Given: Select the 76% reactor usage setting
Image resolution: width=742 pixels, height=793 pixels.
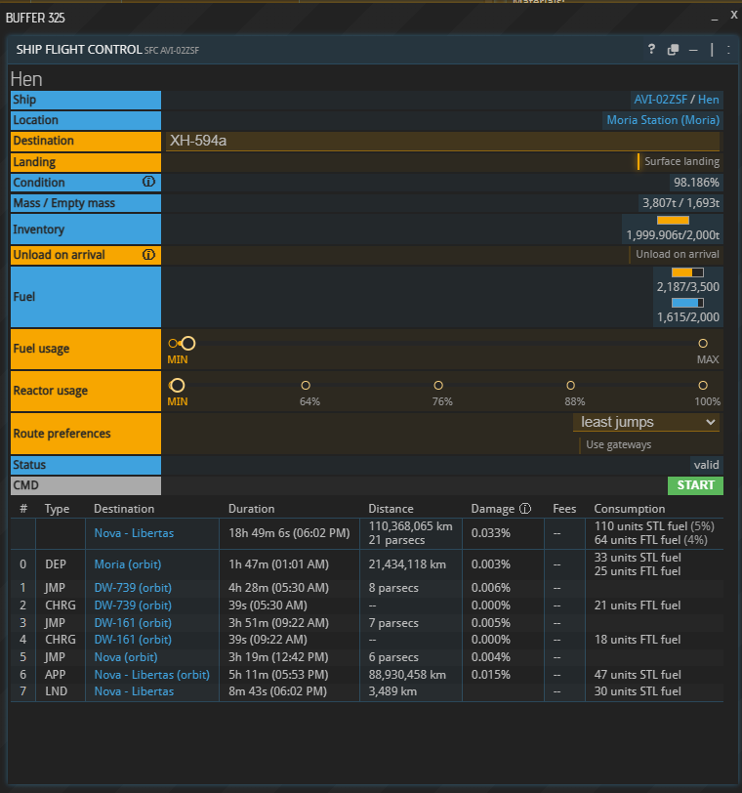Looking at the screenshot, I should (x=438, y=386).
